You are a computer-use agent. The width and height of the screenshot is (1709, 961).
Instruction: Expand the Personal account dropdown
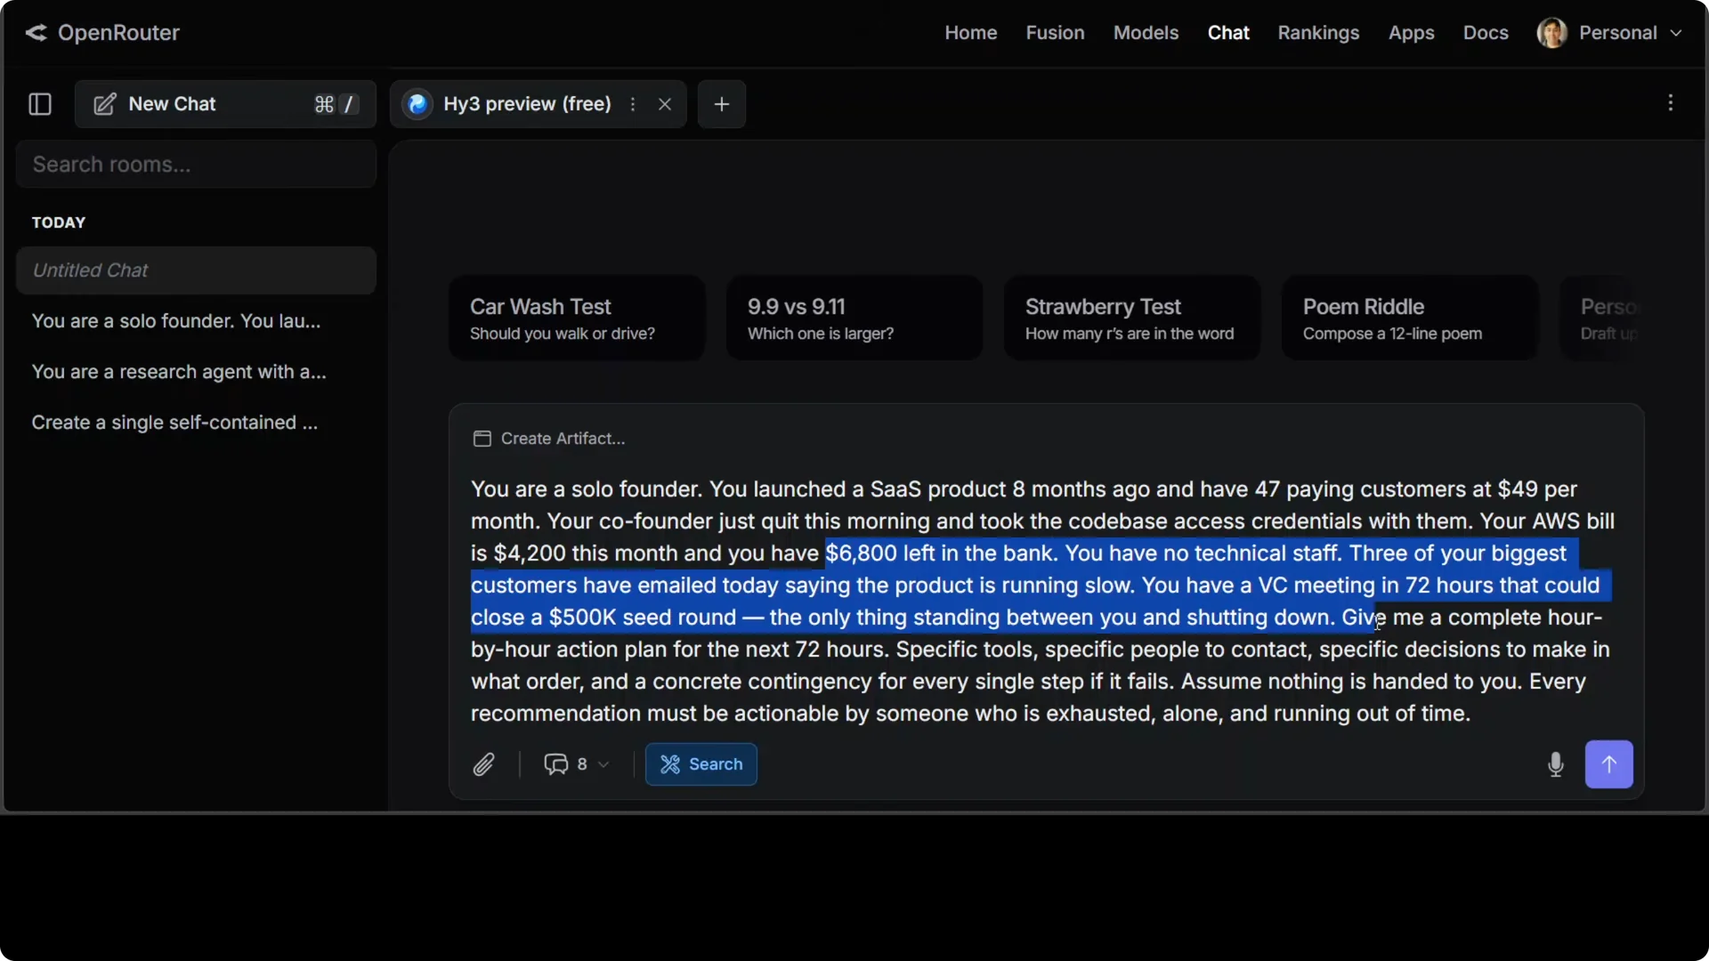point(1676,33)
